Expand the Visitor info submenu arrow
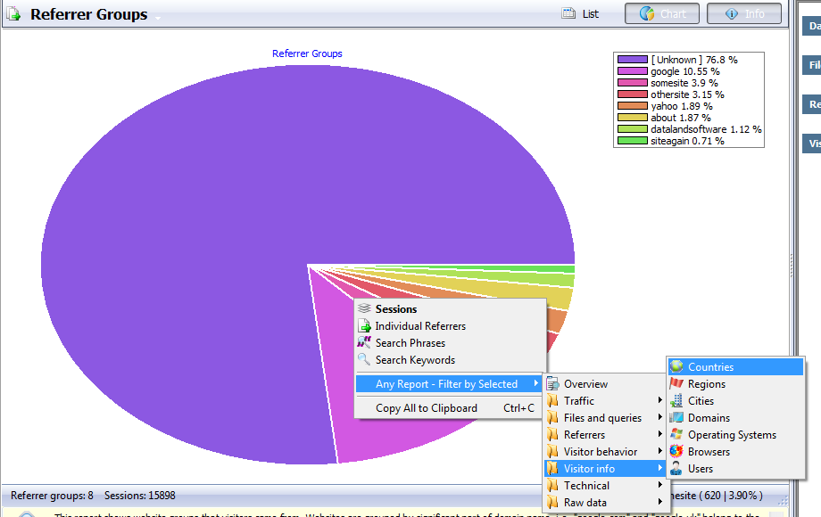Screen dimensions: 821x517 (659, 468)
